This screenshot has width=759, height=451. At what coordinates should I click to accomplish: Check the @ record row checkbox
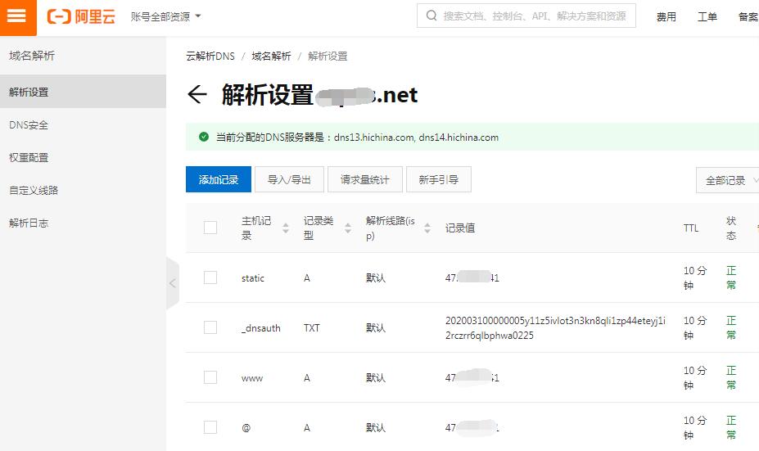coord(210,426)
